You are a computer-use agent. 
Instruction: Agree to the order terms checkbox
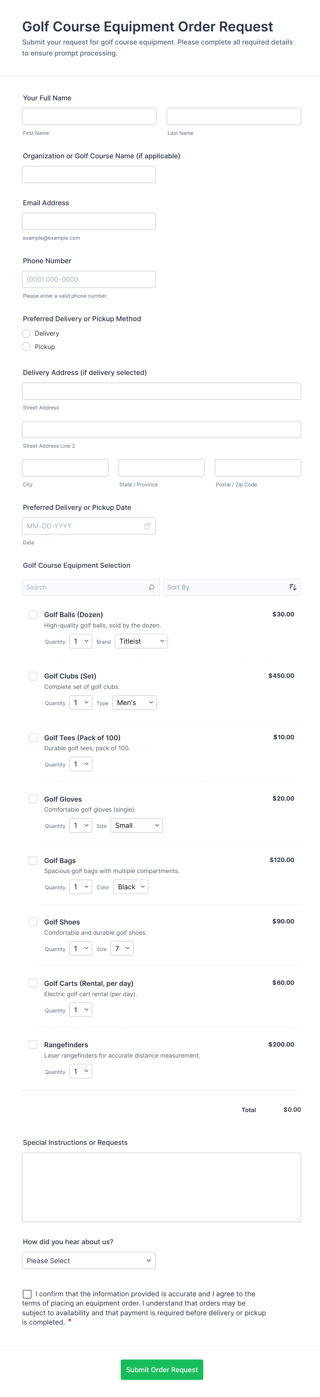[x=27, y=1294]
